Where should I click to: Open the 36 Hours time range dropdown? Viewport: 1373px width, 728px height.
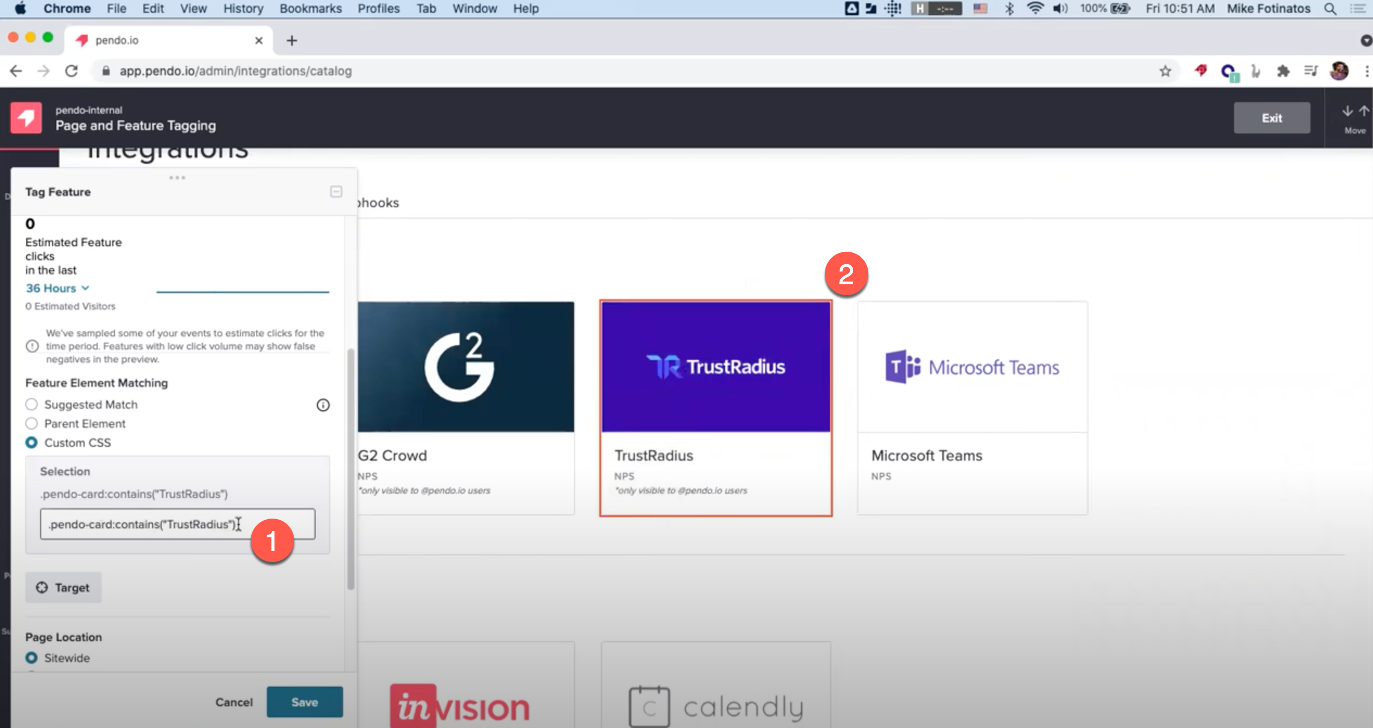tap(58, 288)
